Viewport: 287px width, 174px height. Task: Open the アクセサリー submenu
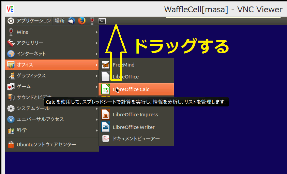point(52,43)
